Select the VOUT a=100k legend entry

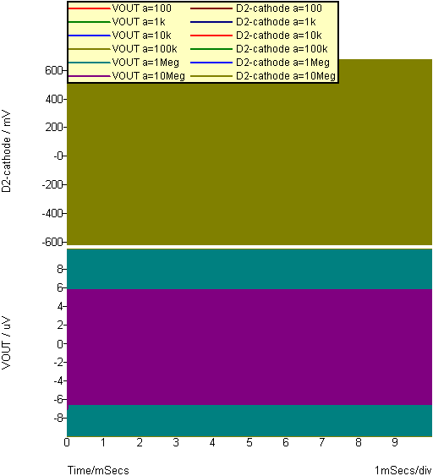click(x=123, y=49)
